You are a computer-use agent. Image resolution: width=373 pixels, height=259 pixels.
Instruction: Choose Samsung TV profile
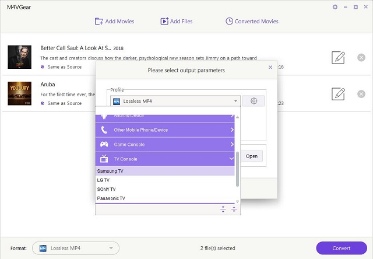pos(165,171)
